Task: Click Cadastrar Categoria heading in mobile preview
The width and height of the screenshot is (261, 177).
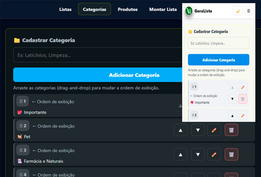Action: click(211, 31)
